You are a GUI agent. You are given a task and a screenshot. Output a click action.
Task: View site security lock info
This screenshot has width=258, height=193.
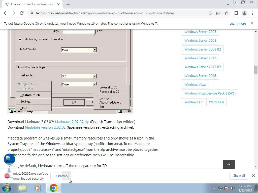click(32, 13)
